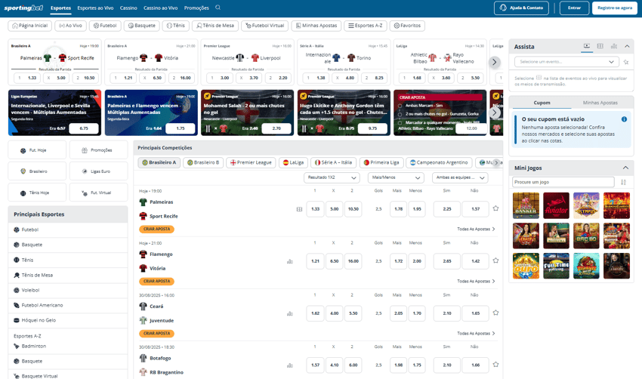Launch the Aviator mini game thumbnail
Image resolution: width=642 pixels, height=379 pixels.
coord(556,205)
